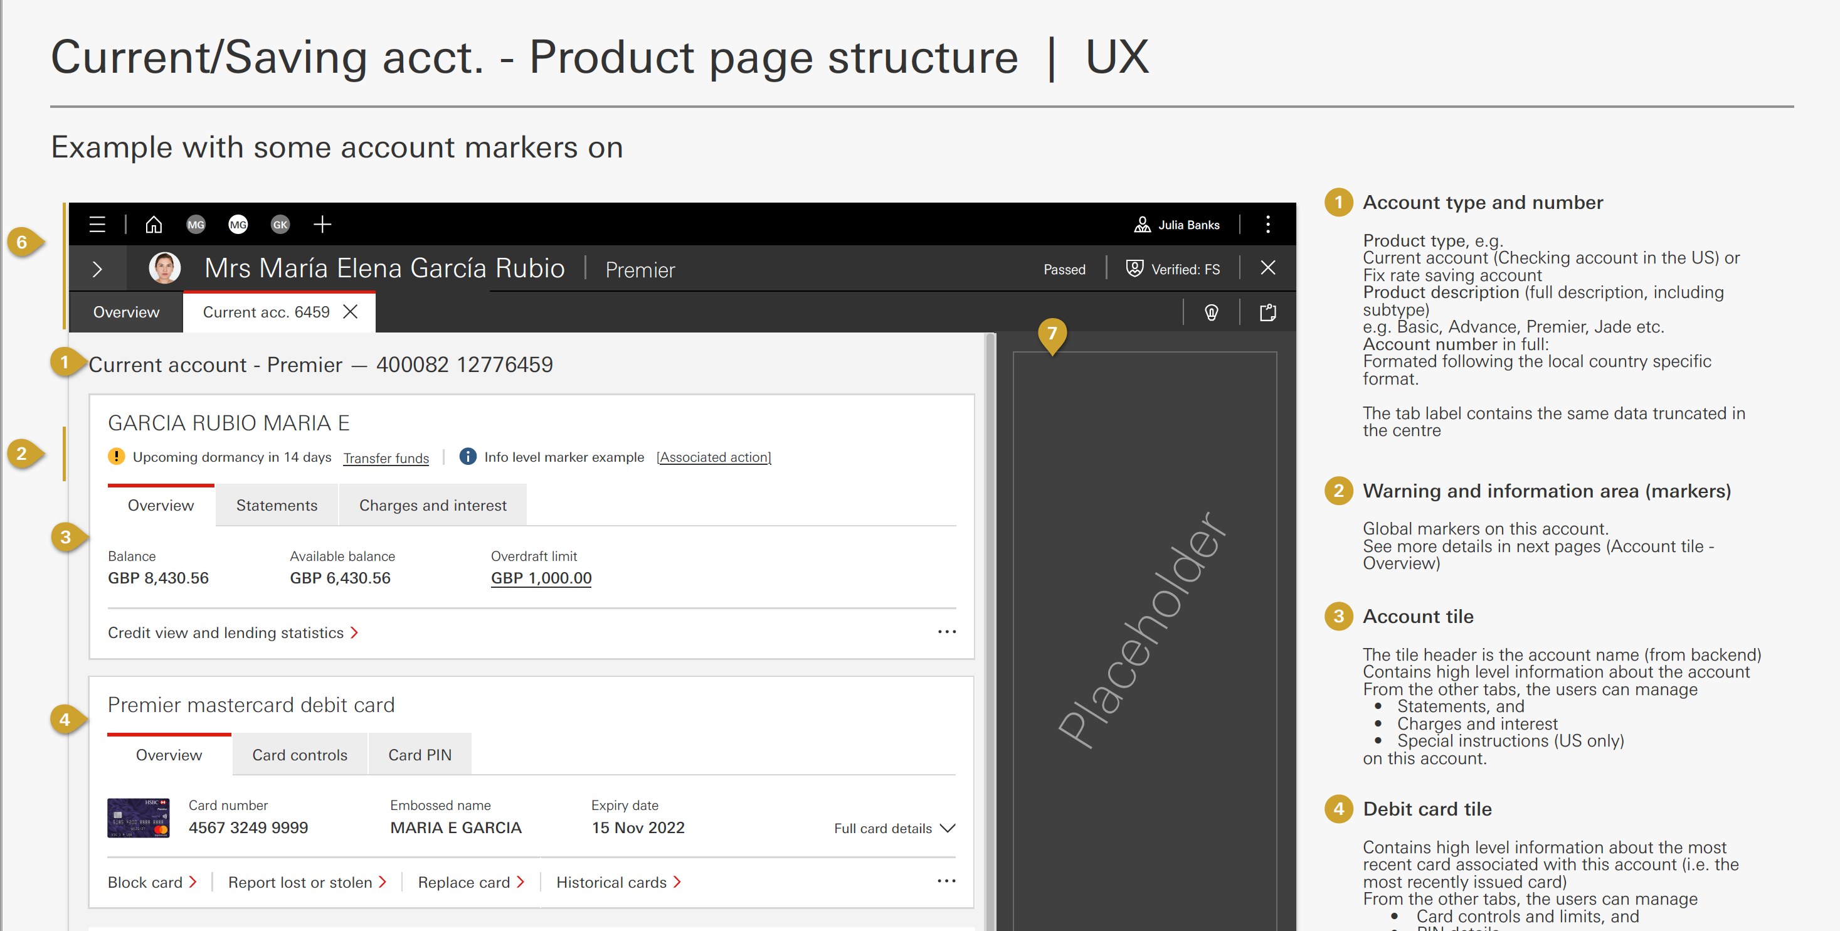The height and width of the screenshot is (931, 1840).
Task: Switch to the Statements tab
Action: pyautogui.click(x=276, y=504)
